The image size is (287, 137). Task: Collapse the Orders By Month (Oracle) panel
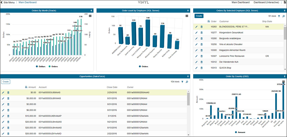(91, 11)
